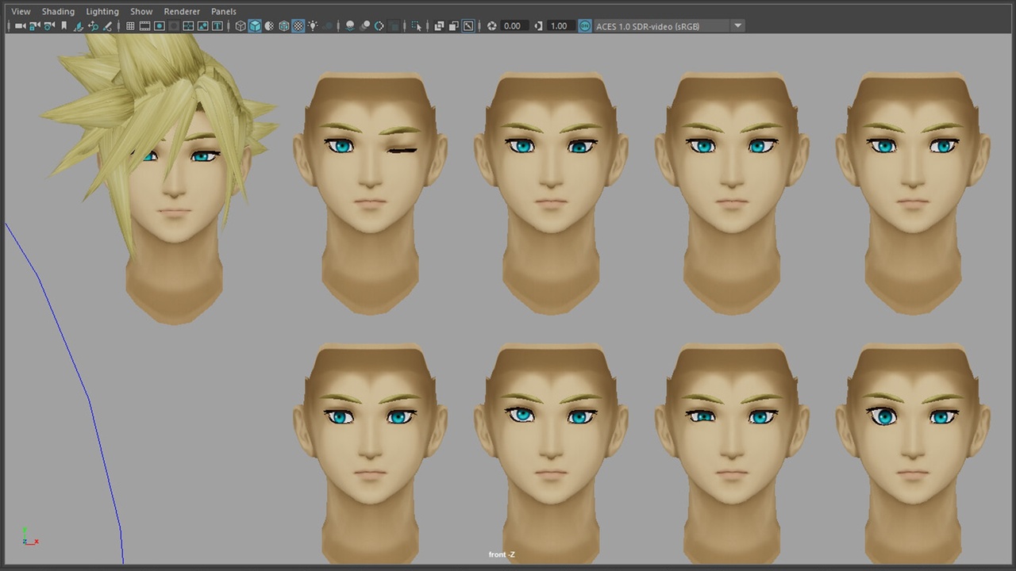Switch to Wireframe shading cube icon
Screen dimensions: 1016x571
coord(241,26)
